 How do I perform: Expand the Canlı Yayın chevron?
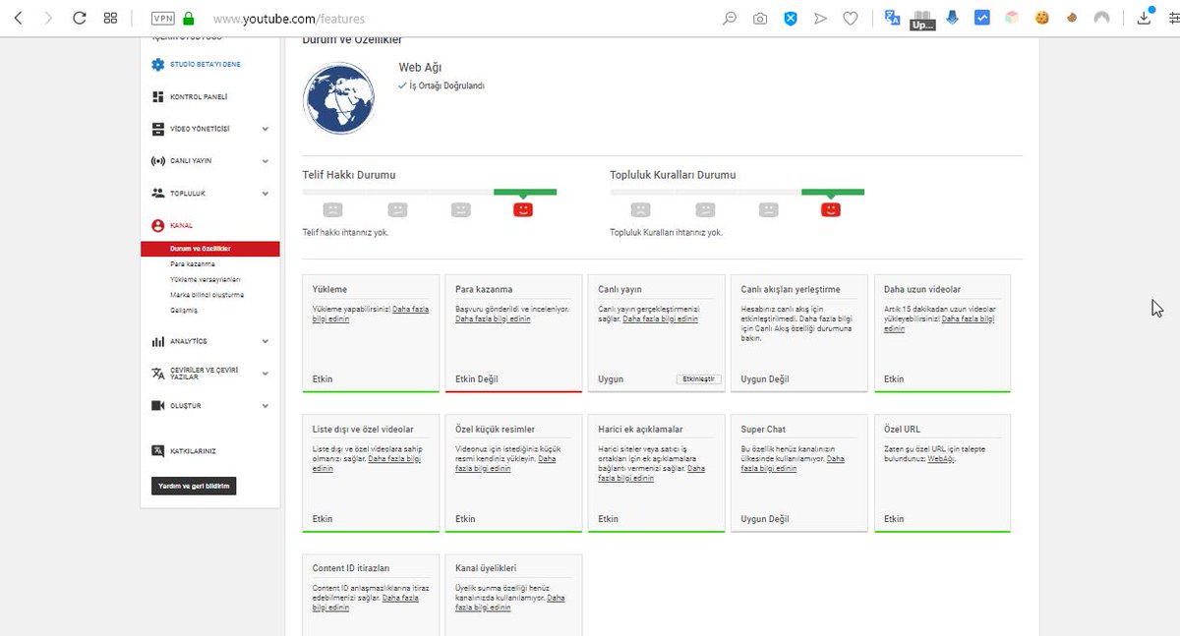click(x=265, y=161)
